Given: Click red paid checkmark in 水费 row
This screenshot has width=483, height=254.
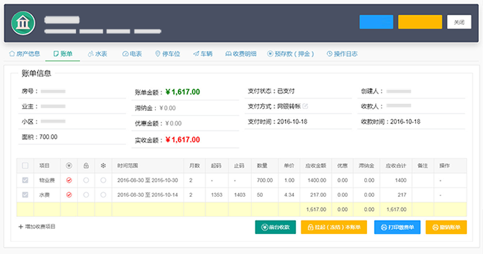Looking at the screenshot, I should point(69,195).
